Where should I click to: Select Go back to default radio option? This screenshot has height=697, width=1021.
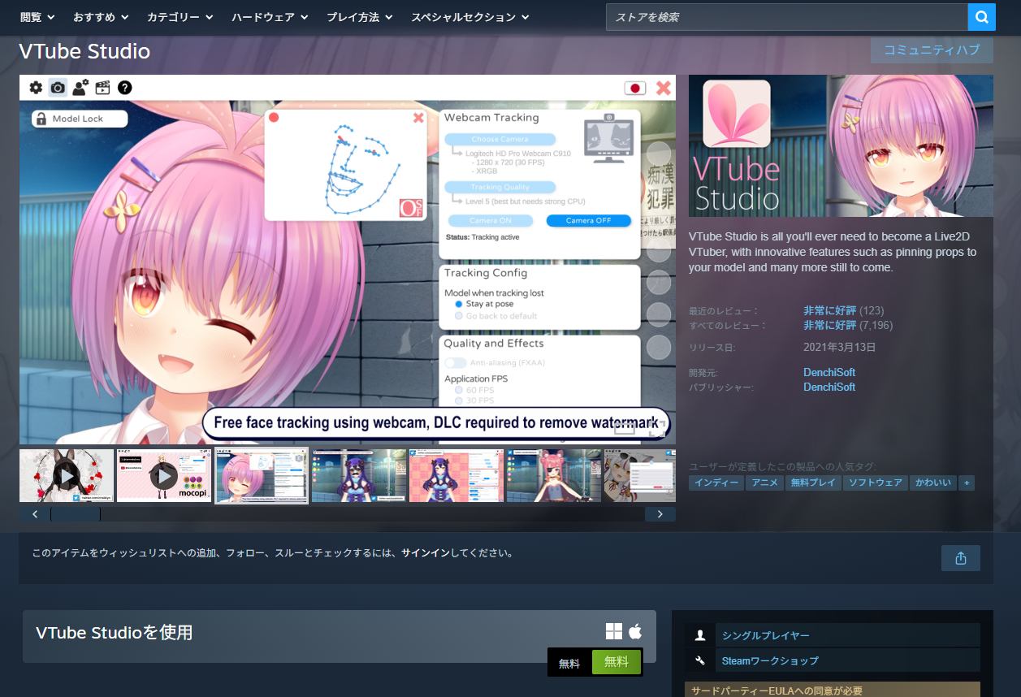point(459,316)
